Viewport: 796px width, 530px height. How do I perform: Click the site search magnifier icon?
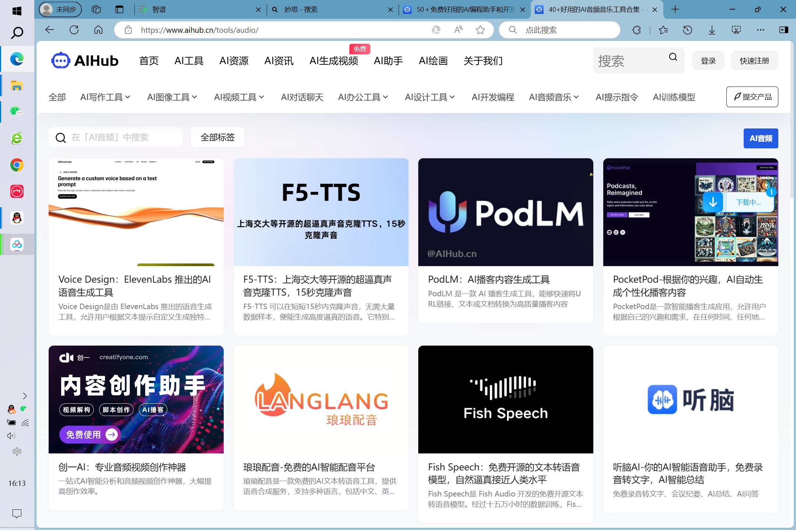tap(673, 57)
